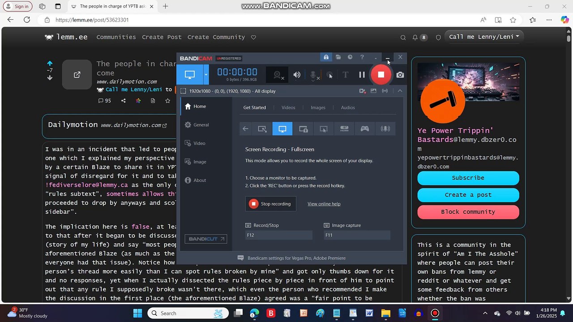This screenshot has height=322, width=573.
Task: Open Bandicam's output folder icon
Action: pyautogui.click(x=338, y=57)
